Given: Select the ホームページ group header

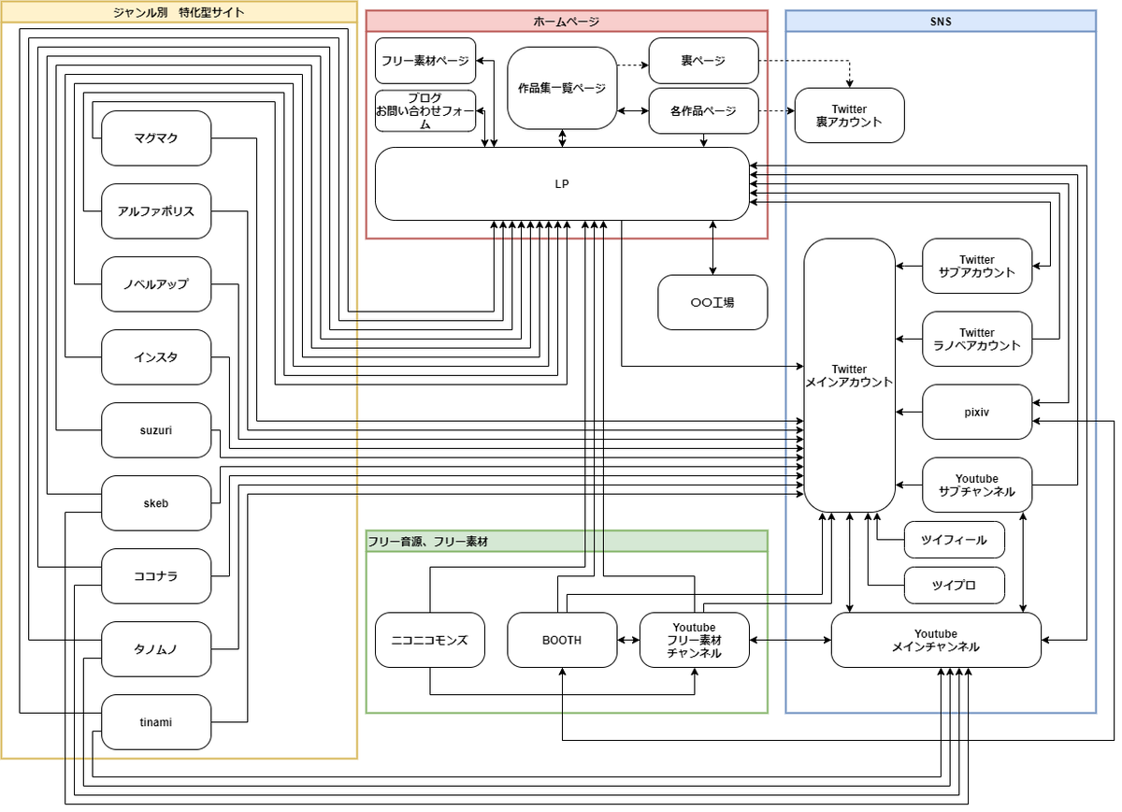Looking at the screenshot, I should click(x=567, y=22).
